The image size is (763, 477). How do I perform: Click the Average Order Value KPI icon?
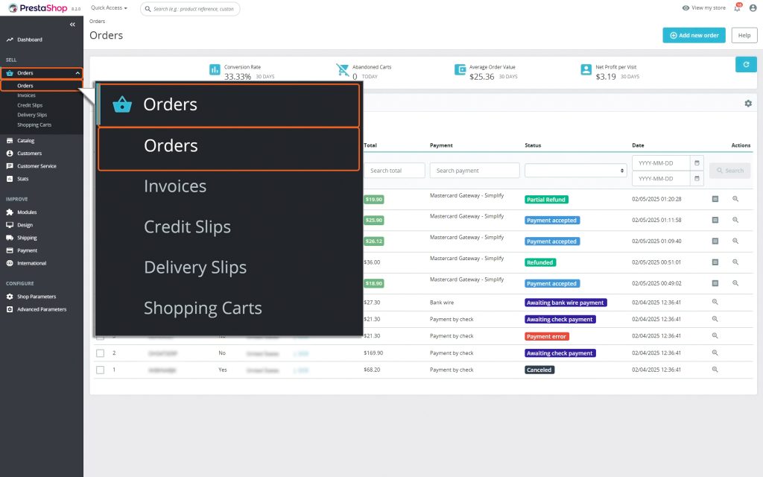460,69
